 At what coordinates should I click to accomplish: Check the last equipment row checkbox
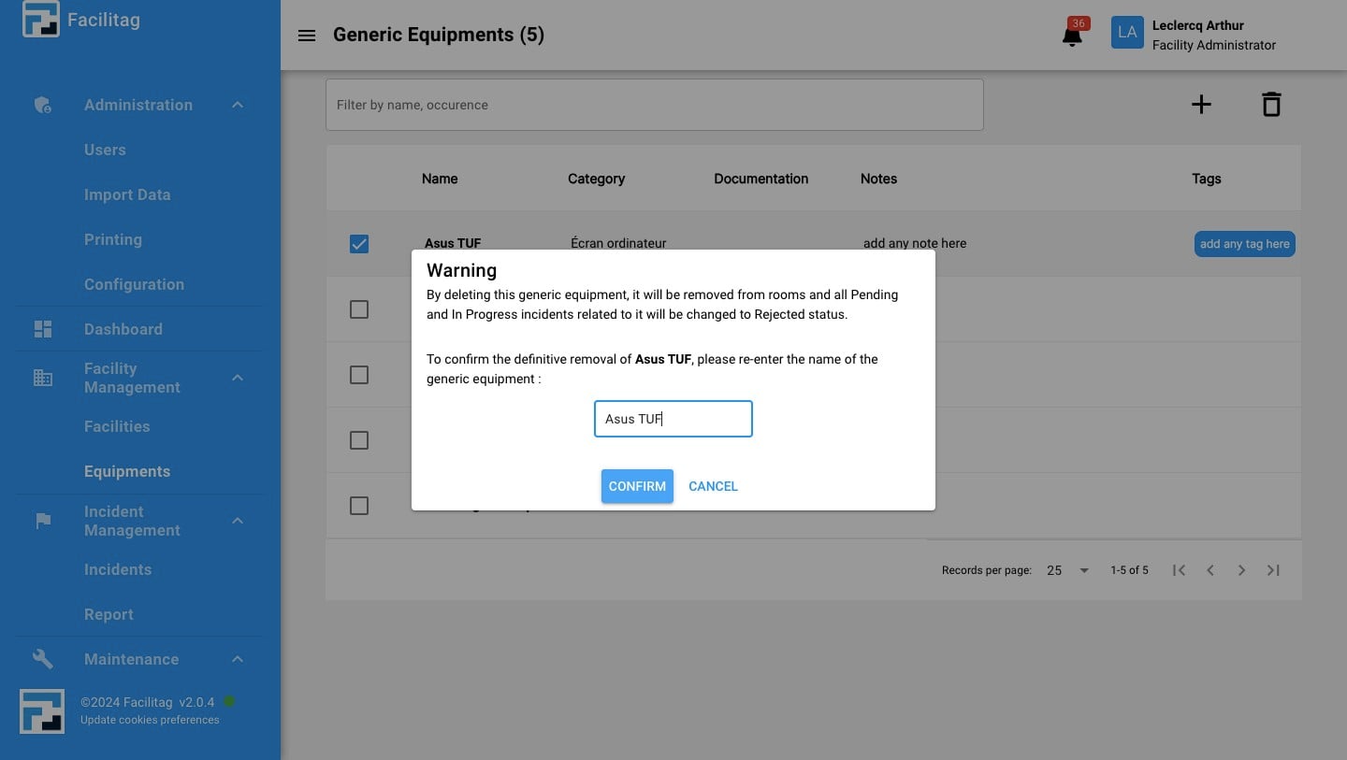click(x=359, y=506)
